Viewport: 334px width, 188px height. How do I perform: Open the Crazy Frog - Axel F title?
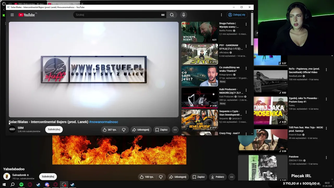pyautogui.click(x=229, y=133)
